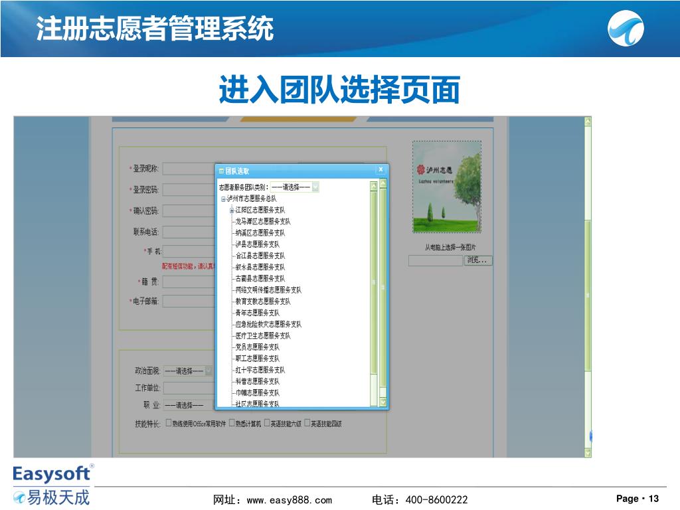The width and height of the screenshot is (680, 510).
Task: Collapse the 泸州市志愿服务总队 tree node
Action: click(223, 199)
